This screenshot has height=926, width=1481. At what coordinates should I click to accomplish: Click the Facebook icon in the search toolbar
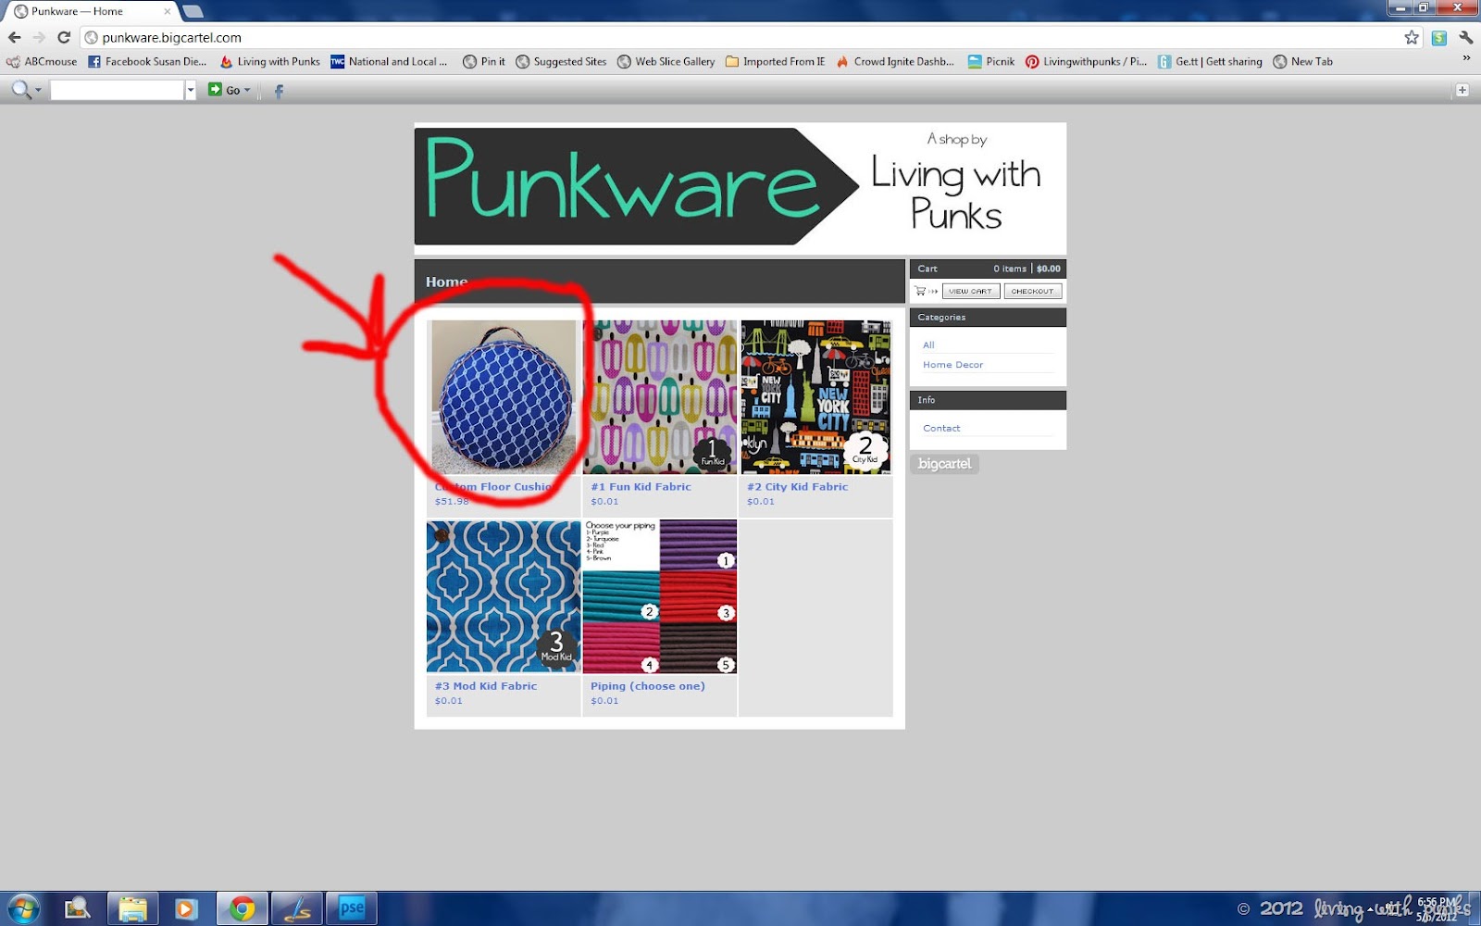279,91
